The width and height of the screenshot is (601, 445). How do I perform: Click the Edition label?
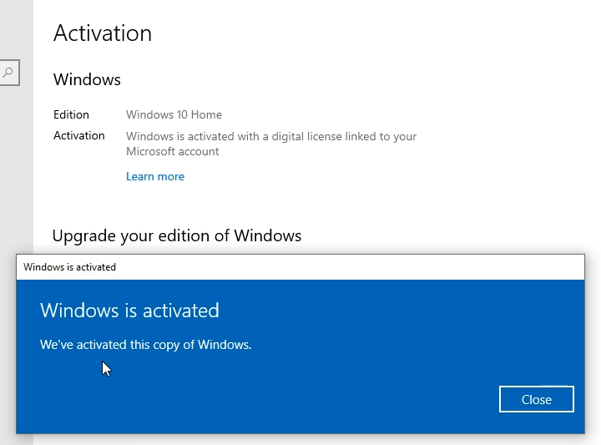pyautogui.click(x=71, y=114)
